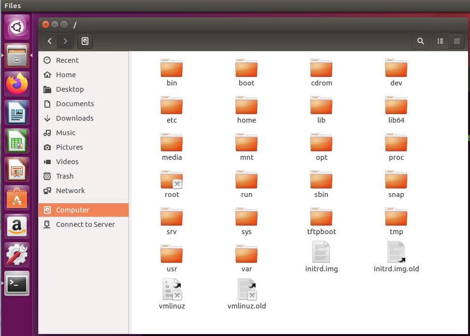Launch LibreOffice Impress from the launcher

17,169
